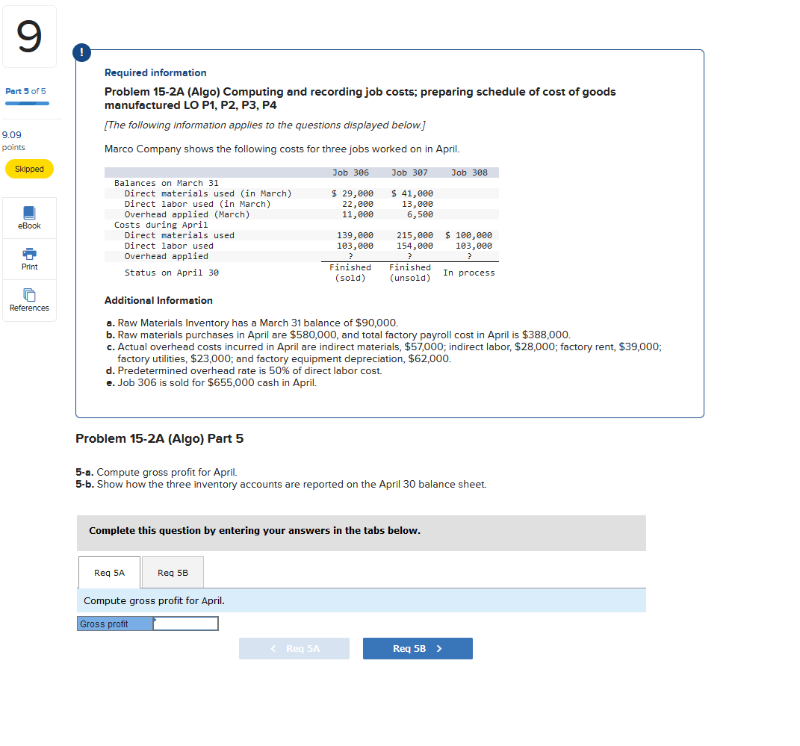Click the exclamation alert icon

tap(82, 52)
